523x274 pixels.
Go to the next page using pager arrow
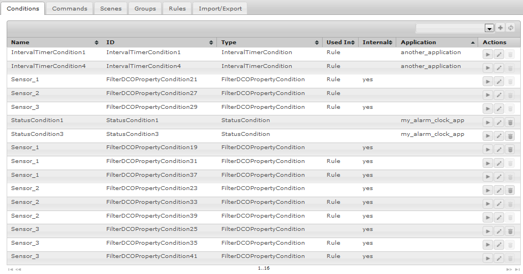click(509, 269)
